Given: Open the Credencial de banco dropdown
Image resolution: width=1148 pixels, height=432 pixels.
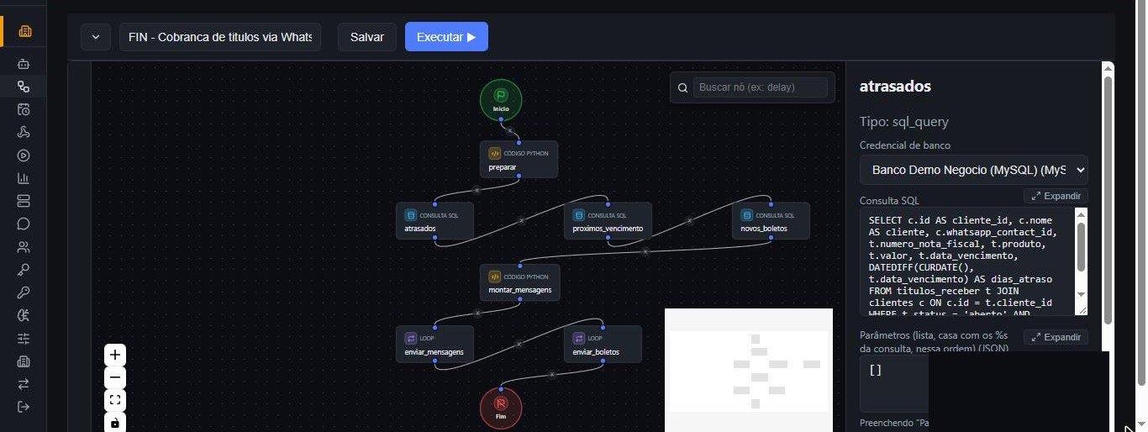Looking at the screenshot, I should pyautogui.click(x=973, y=170).
